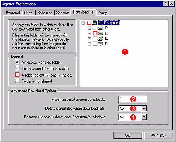Select the F: drive label
176x142 pixels.
pyautogui.click(x=106, y=44)
